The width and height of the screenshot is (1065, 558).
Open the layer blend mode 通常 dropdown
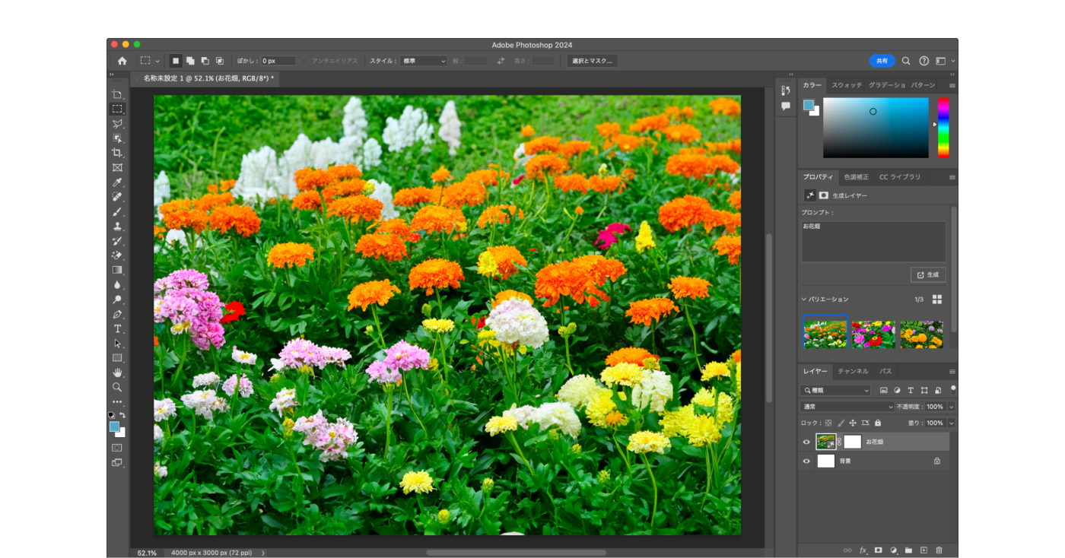pyautogui.click(x=847, y=407)
